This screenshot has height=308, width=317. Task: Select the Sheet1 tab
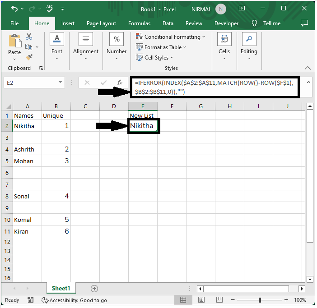pos(61,288)
